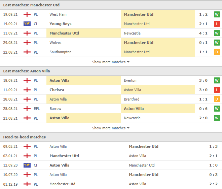Open the 01.12.19 head-to-head 2:2 match
This screenshot has height=189, width=222.
pos(213,184)
